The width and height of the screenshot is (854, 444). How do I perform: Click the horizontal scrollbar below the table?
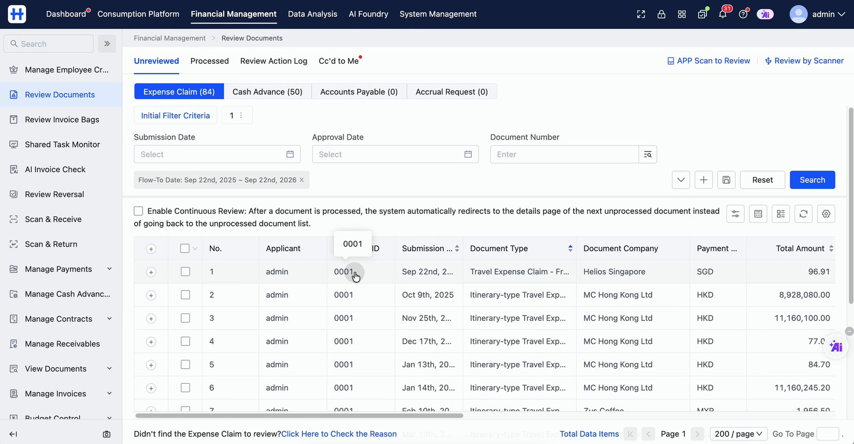tap(299, 415)
